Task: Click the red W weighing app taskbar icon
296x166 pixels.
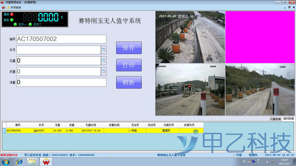Action: click(x=46, y=162)
